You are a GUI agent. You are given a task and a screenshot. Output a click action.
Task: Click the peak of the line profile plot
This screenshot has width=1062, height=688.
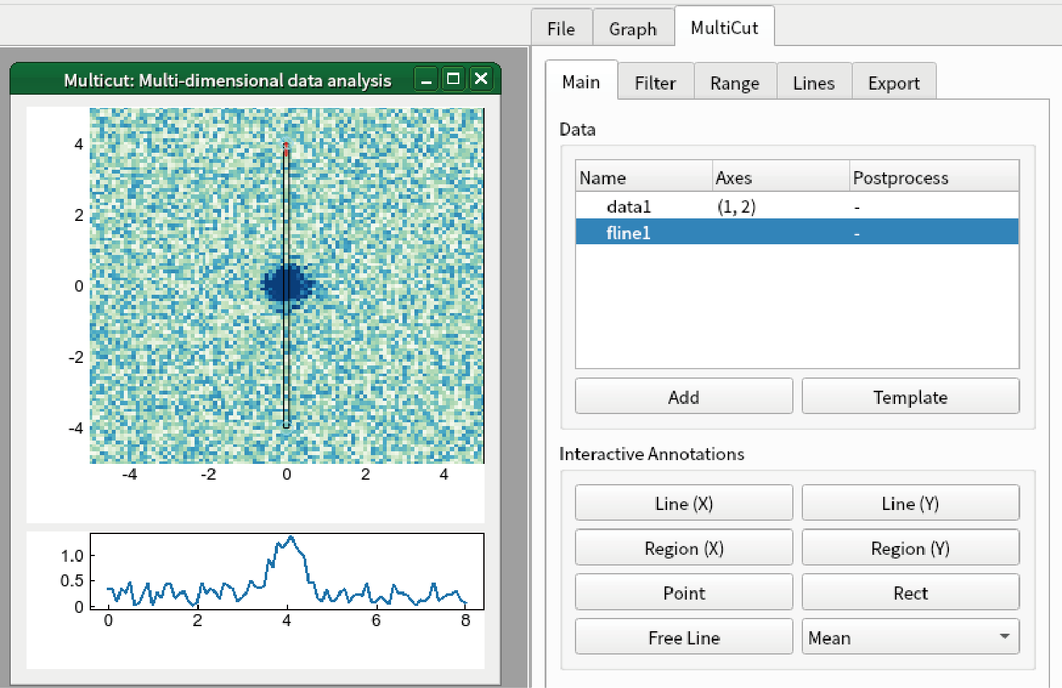point(290,538)
